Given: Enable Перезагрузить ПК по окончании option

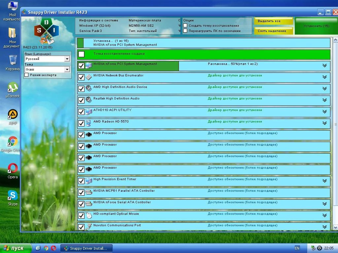Looking at the screenshot, I should [x=185, y=31].
